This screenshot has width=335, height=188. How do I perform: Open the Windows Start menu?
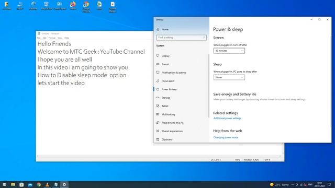click(x=4, y=184)
